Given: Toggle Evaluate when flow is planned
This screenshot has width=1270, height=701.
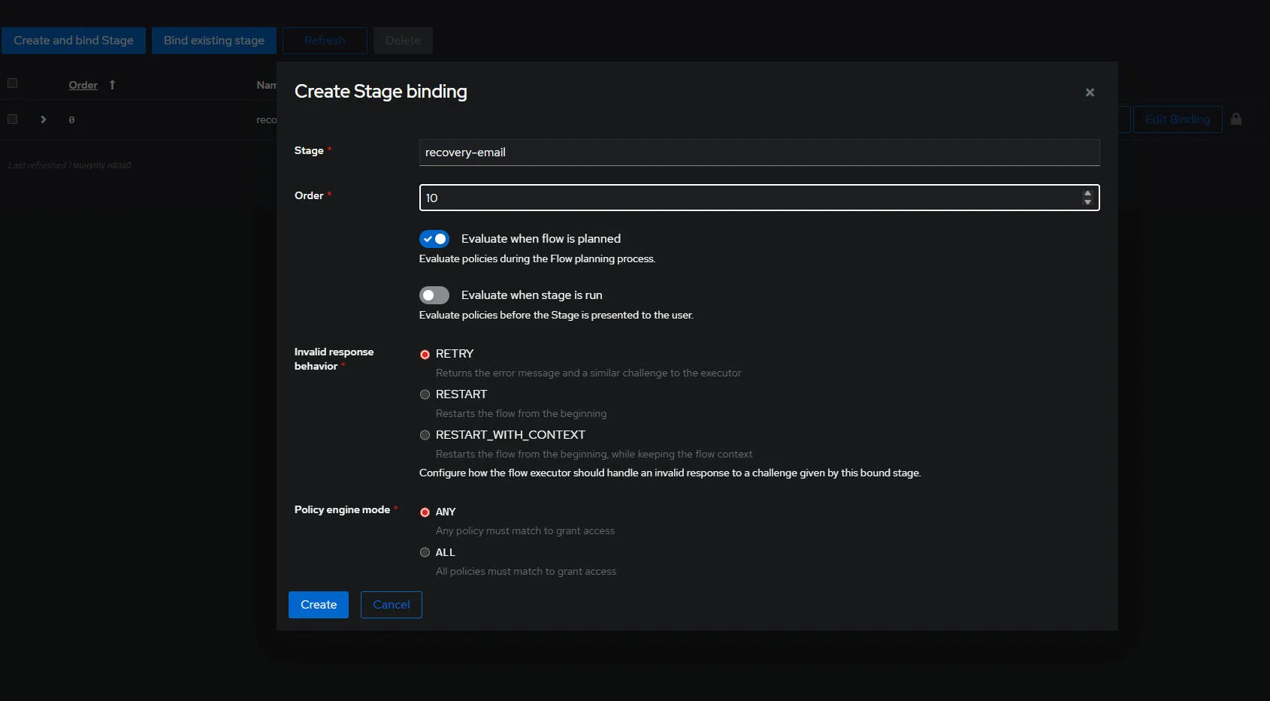Looking at the screenshot, I should coord(434,239).
